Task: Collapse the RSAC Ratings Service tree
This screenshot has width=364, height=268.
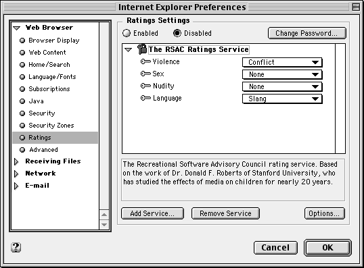Action: point(128,49)
